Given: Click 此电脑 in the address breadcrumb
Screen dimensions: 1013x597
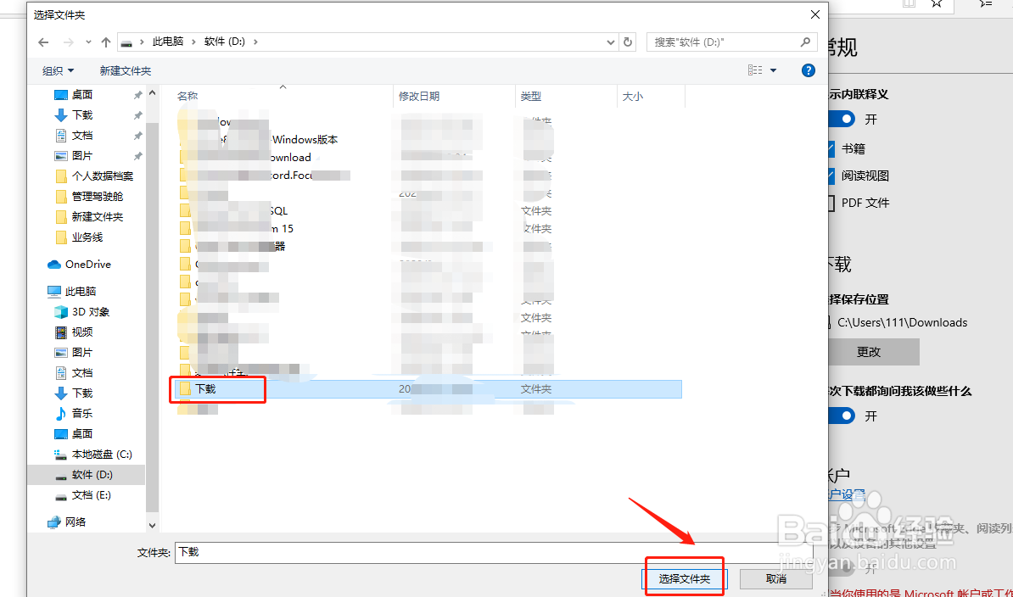Looking at the screenshot, I should [x=167, y=42].
